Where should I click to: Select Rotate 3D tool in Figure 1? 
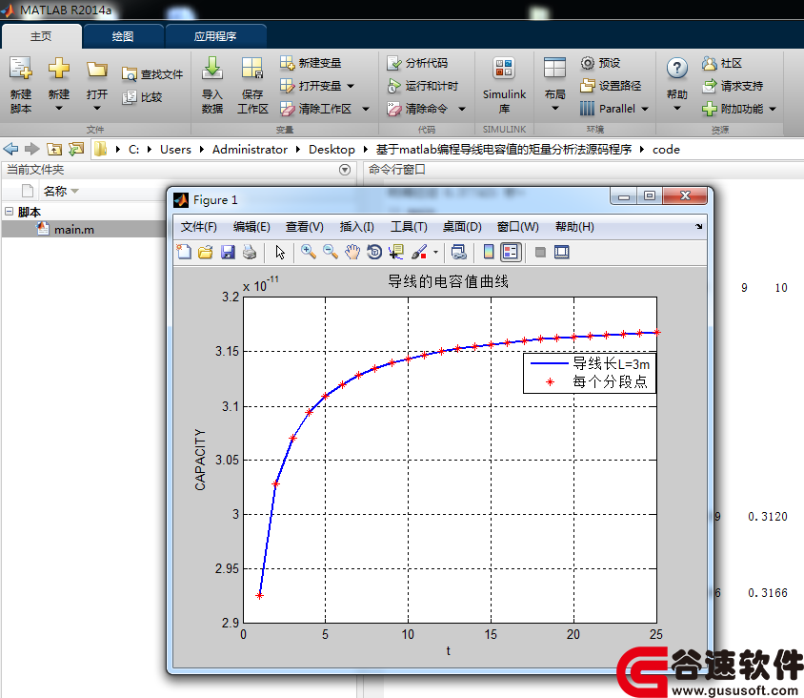(x=374, y=252)
